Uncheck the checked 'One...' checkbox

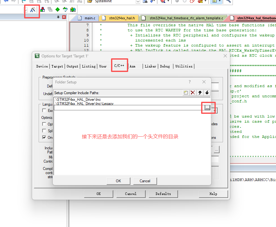point(44,138)
